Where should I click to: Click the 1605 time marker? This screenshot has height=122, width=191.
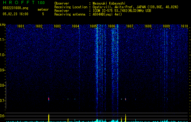click(93, 26)
